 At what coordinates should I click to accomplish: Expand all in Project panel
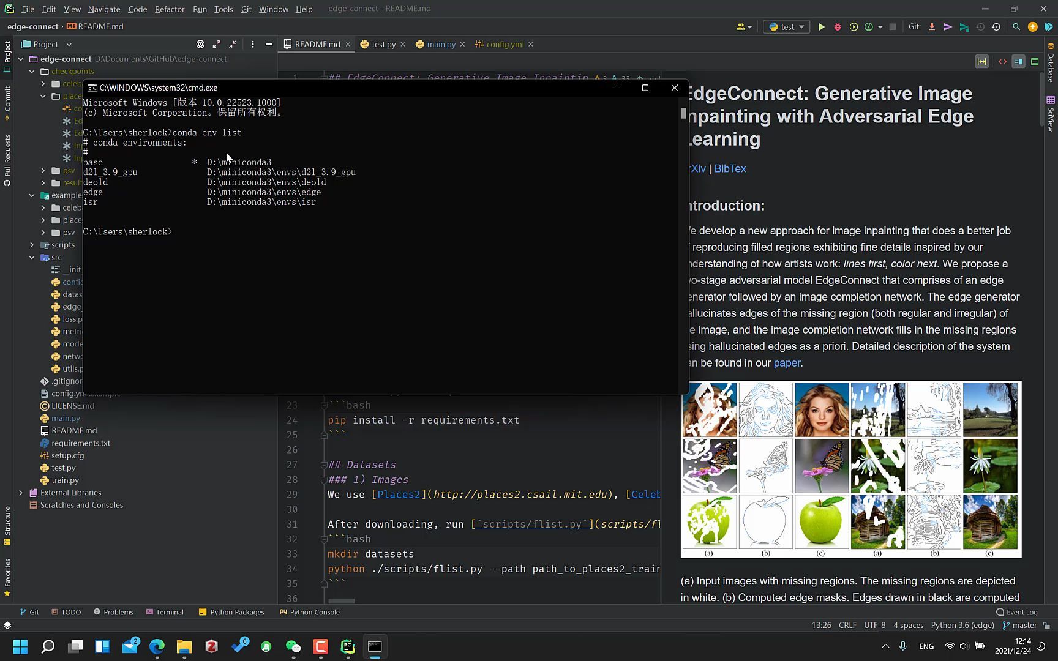[x=216, y=44]
